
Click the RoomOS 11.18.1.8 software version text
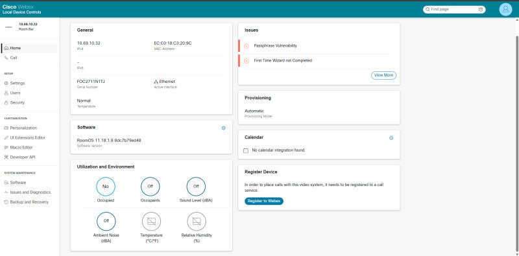coord(109,141)
